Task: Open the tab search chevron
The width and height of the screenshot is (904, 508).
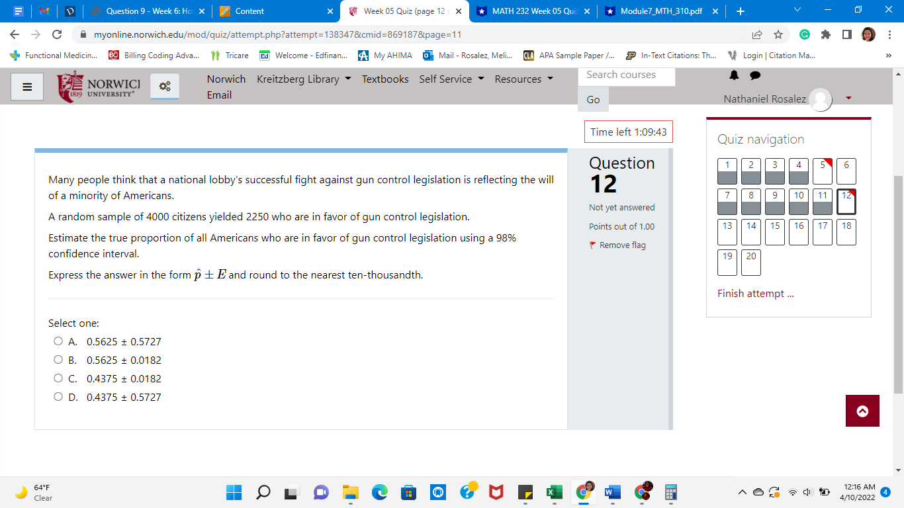Action: pos(796,11)
